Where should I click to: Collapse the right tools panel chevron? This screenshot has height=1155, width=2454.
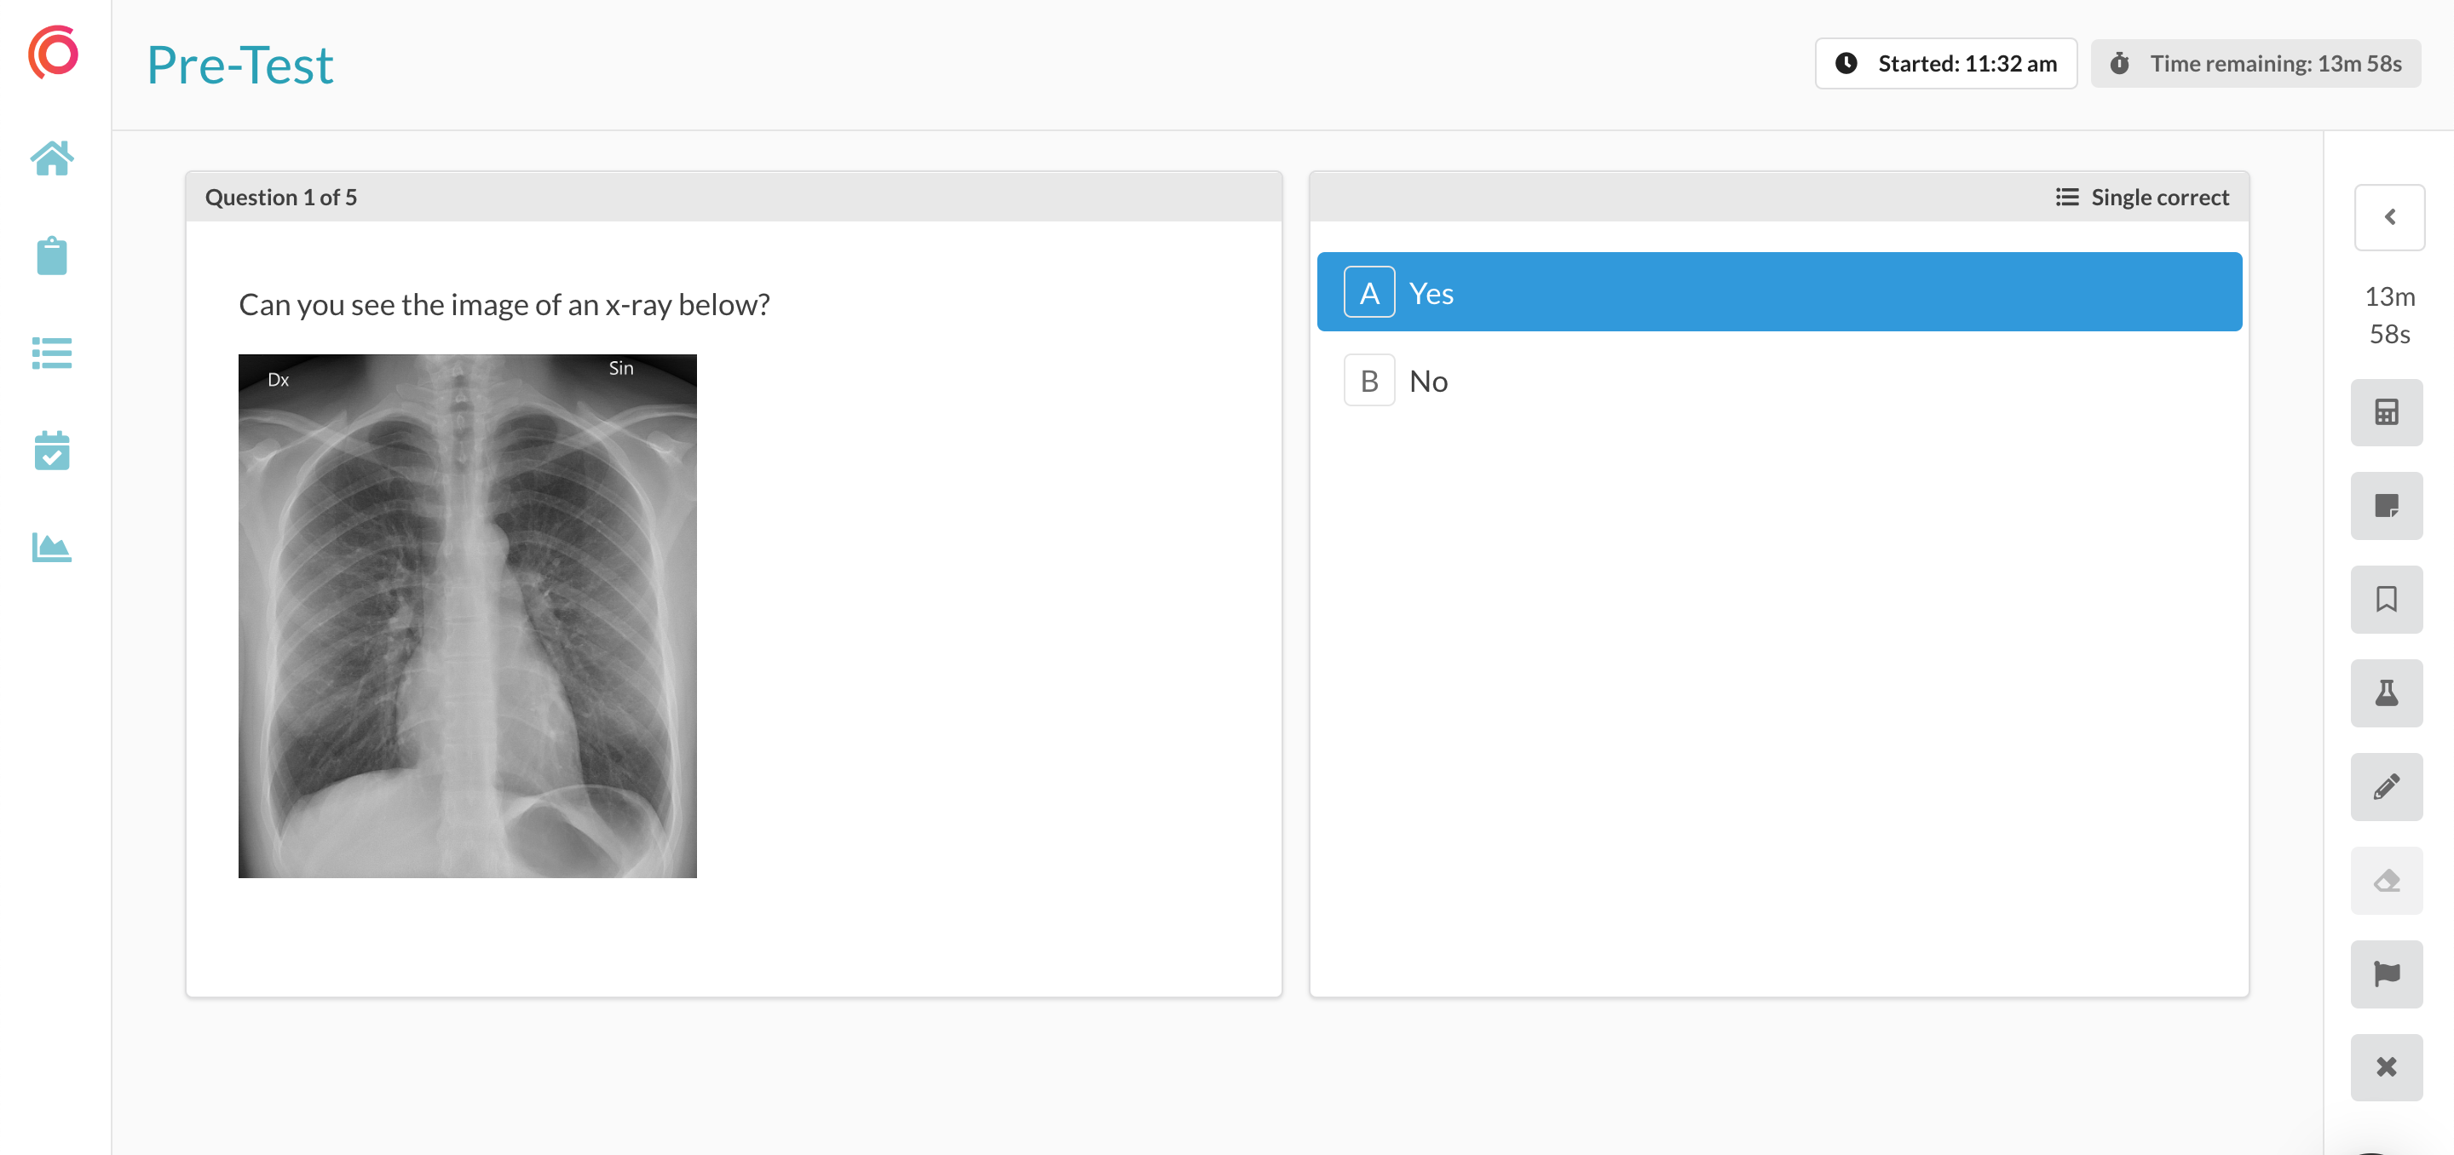(x=2388, y=217)
